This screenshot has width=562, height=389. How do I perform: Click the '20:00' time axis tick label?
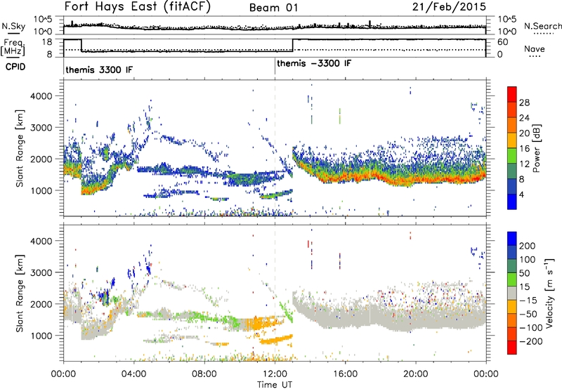[x=416, y=374]
